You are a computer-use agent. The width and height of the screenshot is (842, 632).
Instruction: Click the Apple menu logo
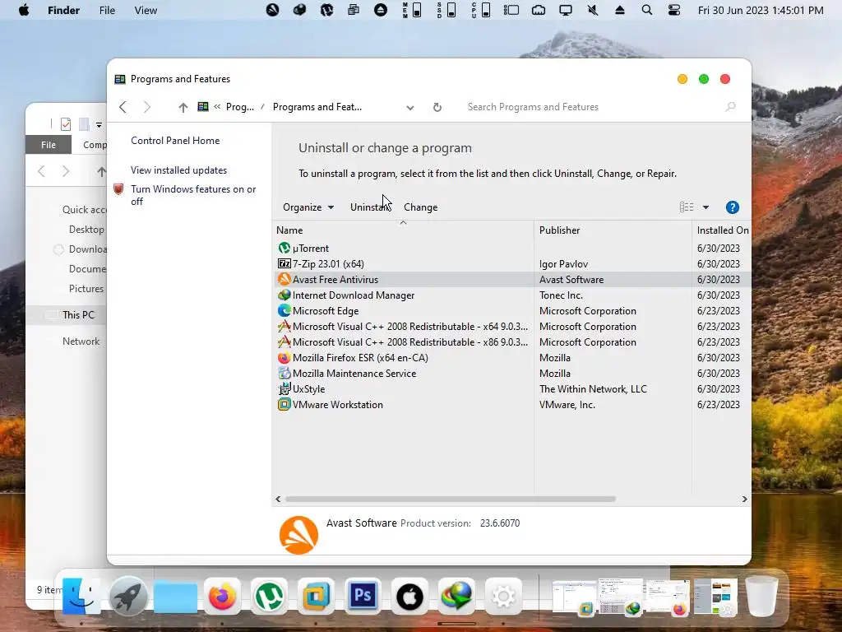24,10
